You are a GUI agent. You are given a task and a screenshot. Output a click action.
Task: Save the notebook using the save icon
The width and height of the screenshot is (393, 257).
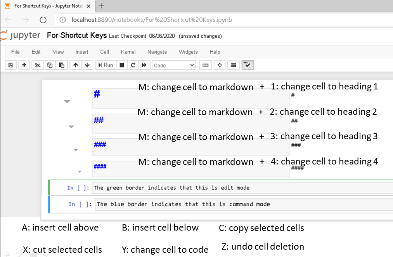pyautogui.click(x=10, y=65)
